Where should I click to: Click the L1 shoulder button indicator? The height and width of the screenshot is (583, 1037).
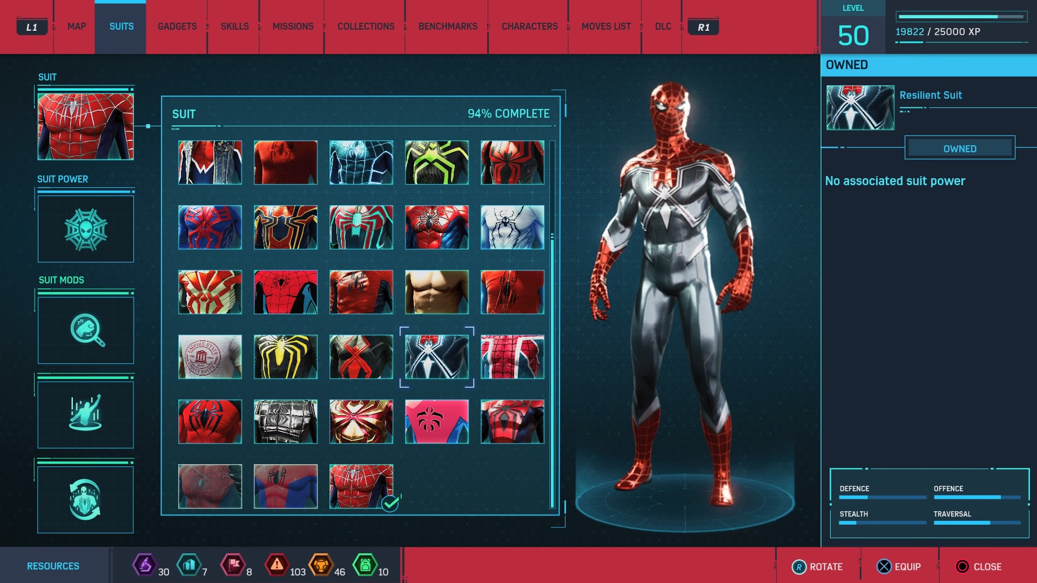32,27
